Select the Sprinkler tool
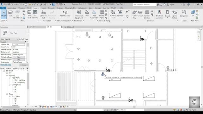 tap(120, 14)
